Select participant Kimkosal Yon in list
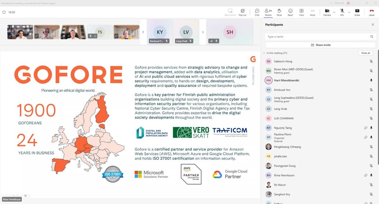This screenshot has height=204, width=379. click(319, 90)
